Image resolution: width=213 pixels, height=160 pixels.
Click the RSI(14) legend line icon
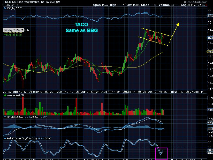(5, 8)
